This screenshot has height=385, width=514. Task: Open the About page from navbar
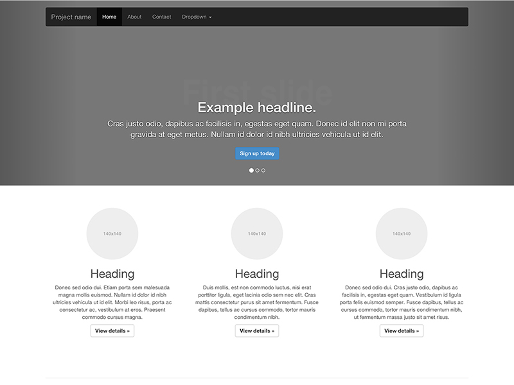(134, 17)
